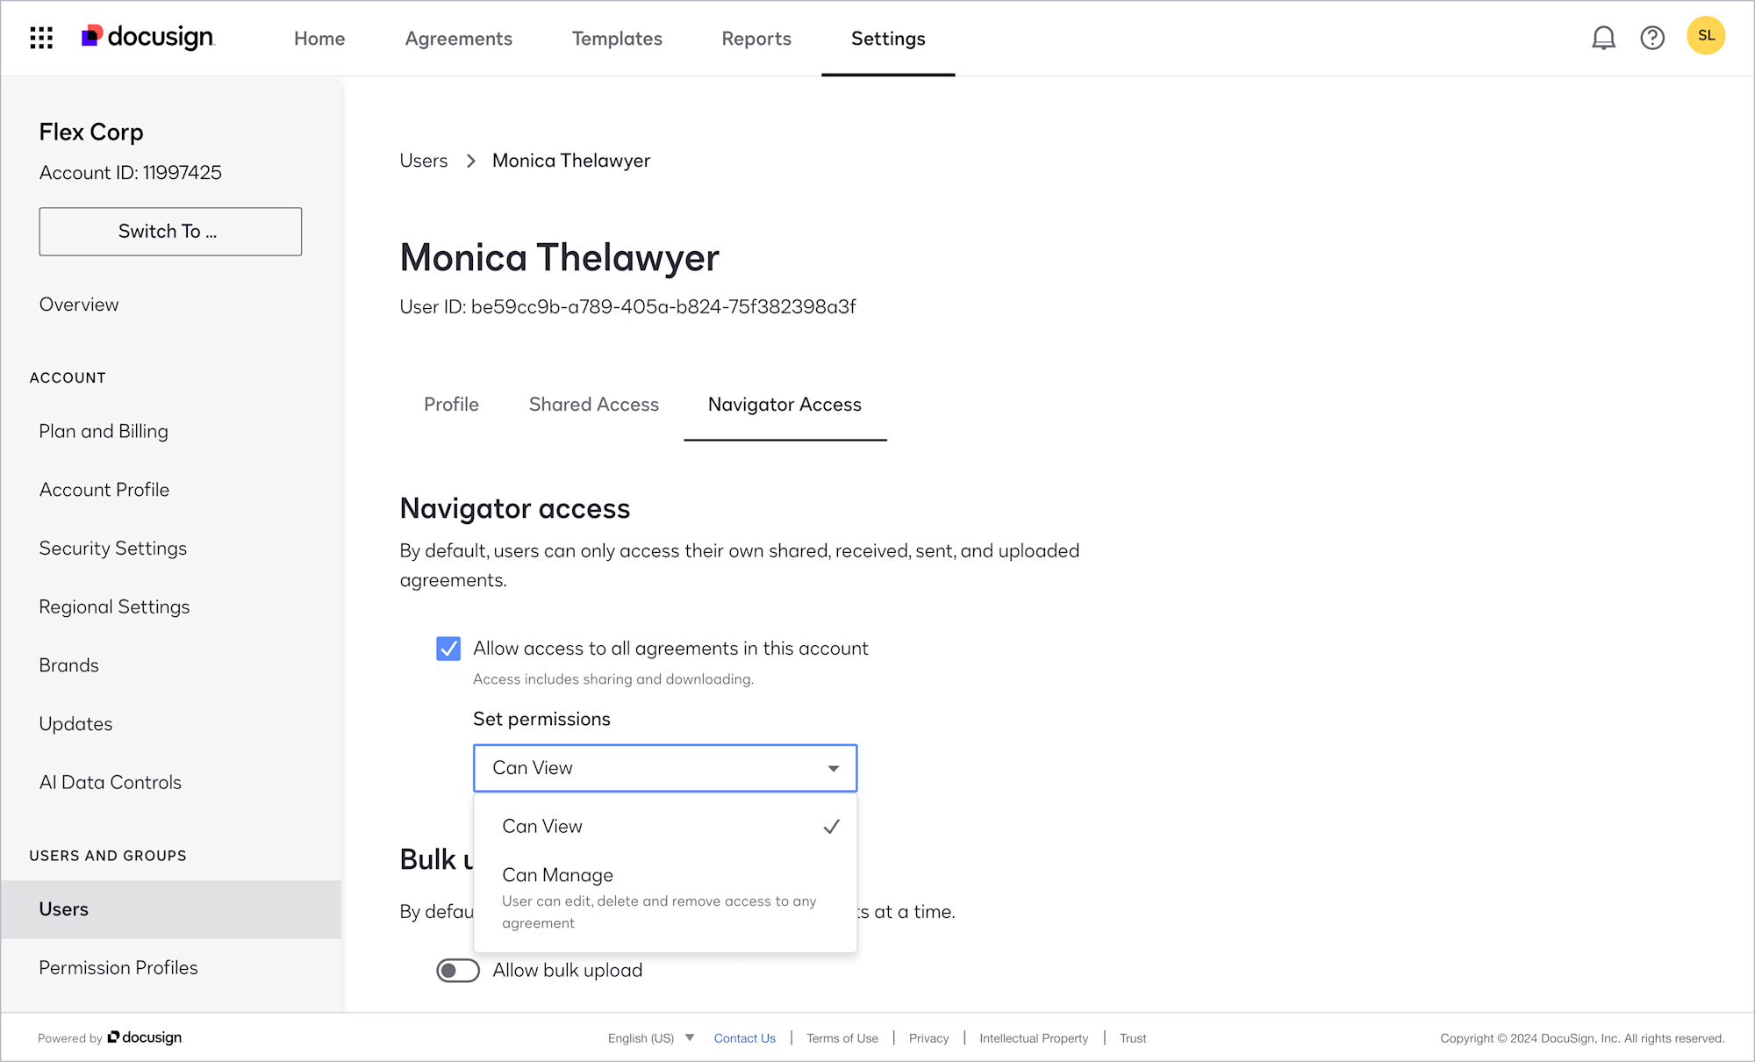
Task: Open the Reports section in top navigation
Action: click(756, 39)
